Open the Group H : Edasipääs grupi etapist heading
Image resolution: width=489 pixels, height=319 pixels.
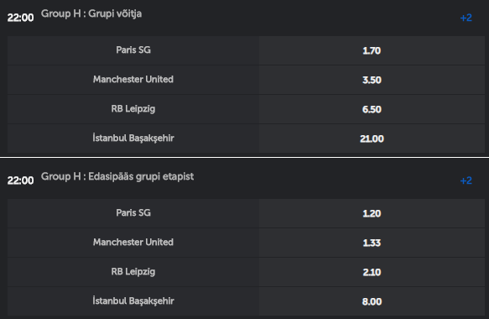click(117, 176)
